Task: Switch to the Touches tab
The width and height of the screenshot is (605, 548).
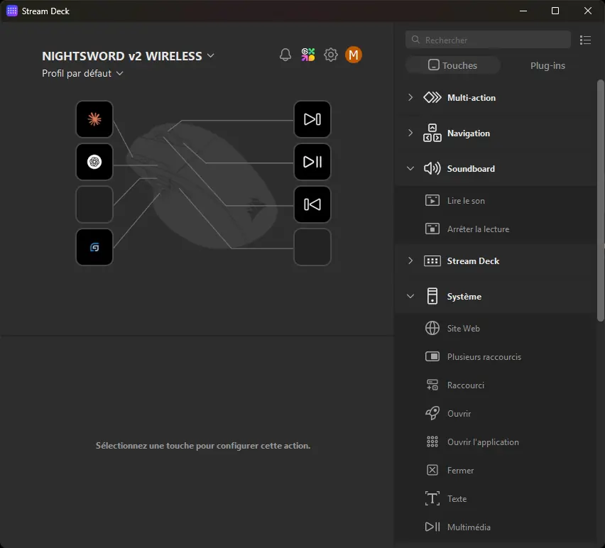Action: coord(452,65)
